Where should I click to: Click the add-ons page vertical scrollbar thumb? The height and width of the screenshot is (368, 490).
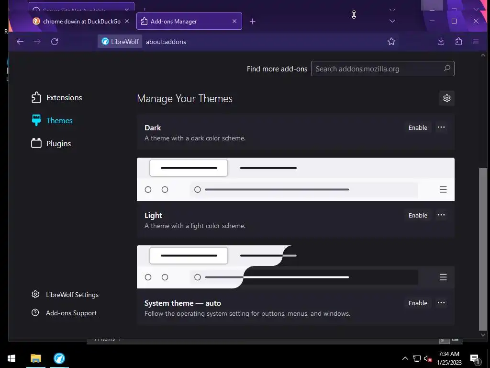coord(483,249)
